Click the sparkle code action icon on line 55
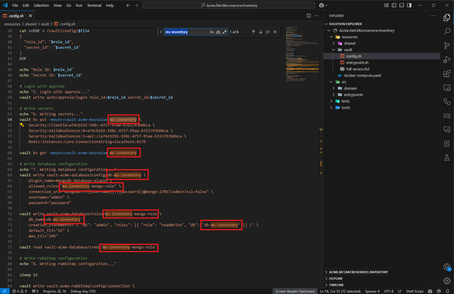The image size is (454, 294). (x=22, y=125)
